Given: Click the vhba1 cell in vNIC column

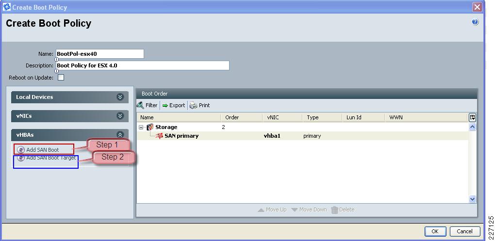Looking at the screenshot, I should point(272,136).
